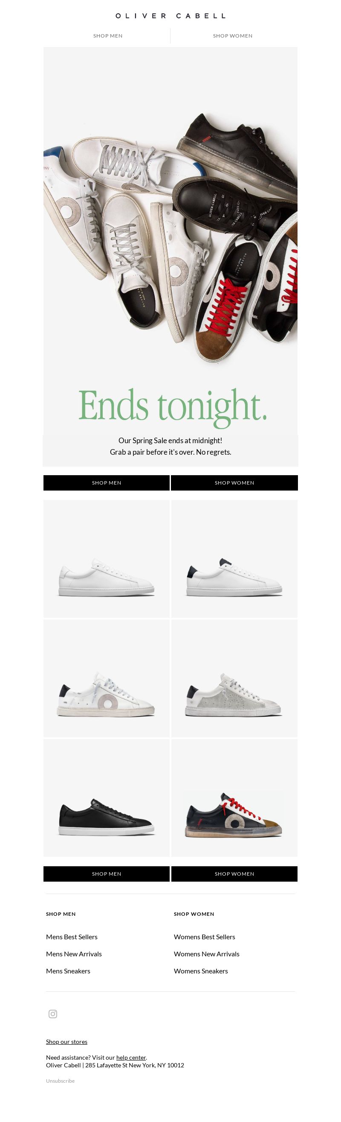
Task: Go to Mens Sneakers link
Action: 68,970
